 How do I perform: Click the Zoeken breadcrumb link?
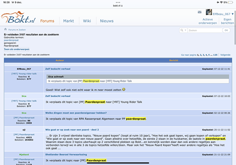22,30
